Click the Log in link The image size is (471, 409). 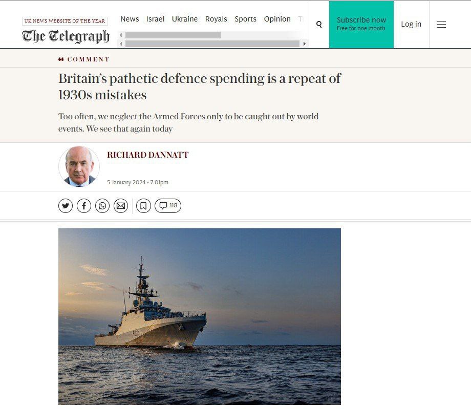pos(411,24)
